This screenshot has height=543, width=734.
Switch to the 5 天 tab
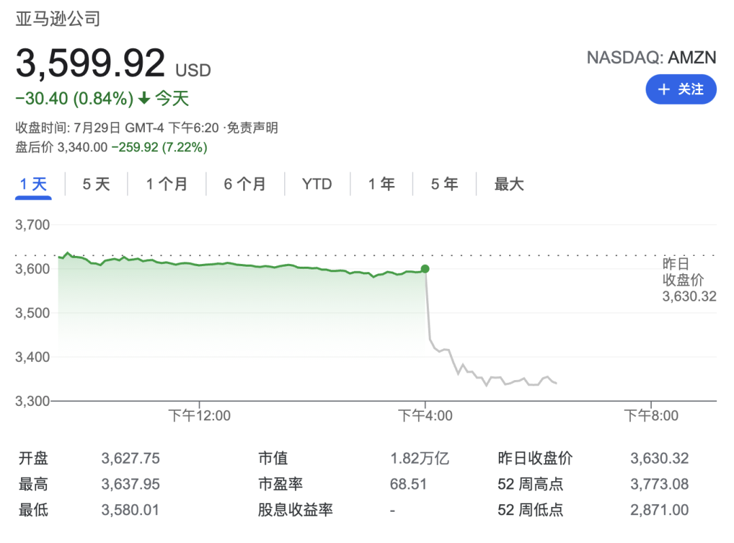(96, 184)
